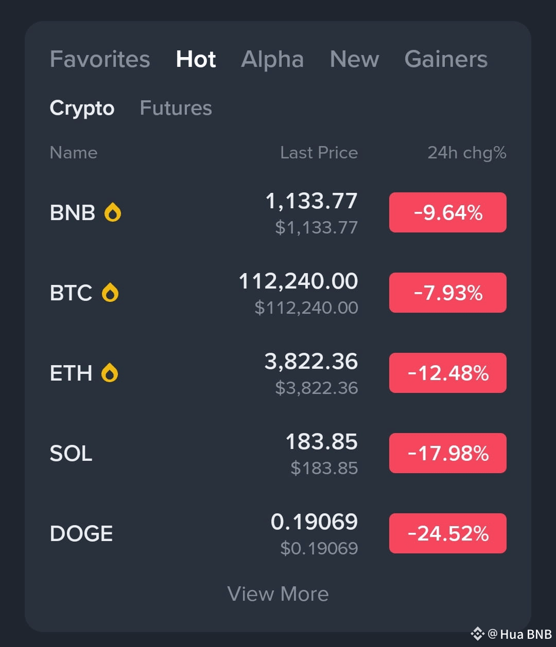The width and height of the screenshot is (556, 647).
Task: Tap the BNB -9.64% change badge
Action: (x=448, y=212)
